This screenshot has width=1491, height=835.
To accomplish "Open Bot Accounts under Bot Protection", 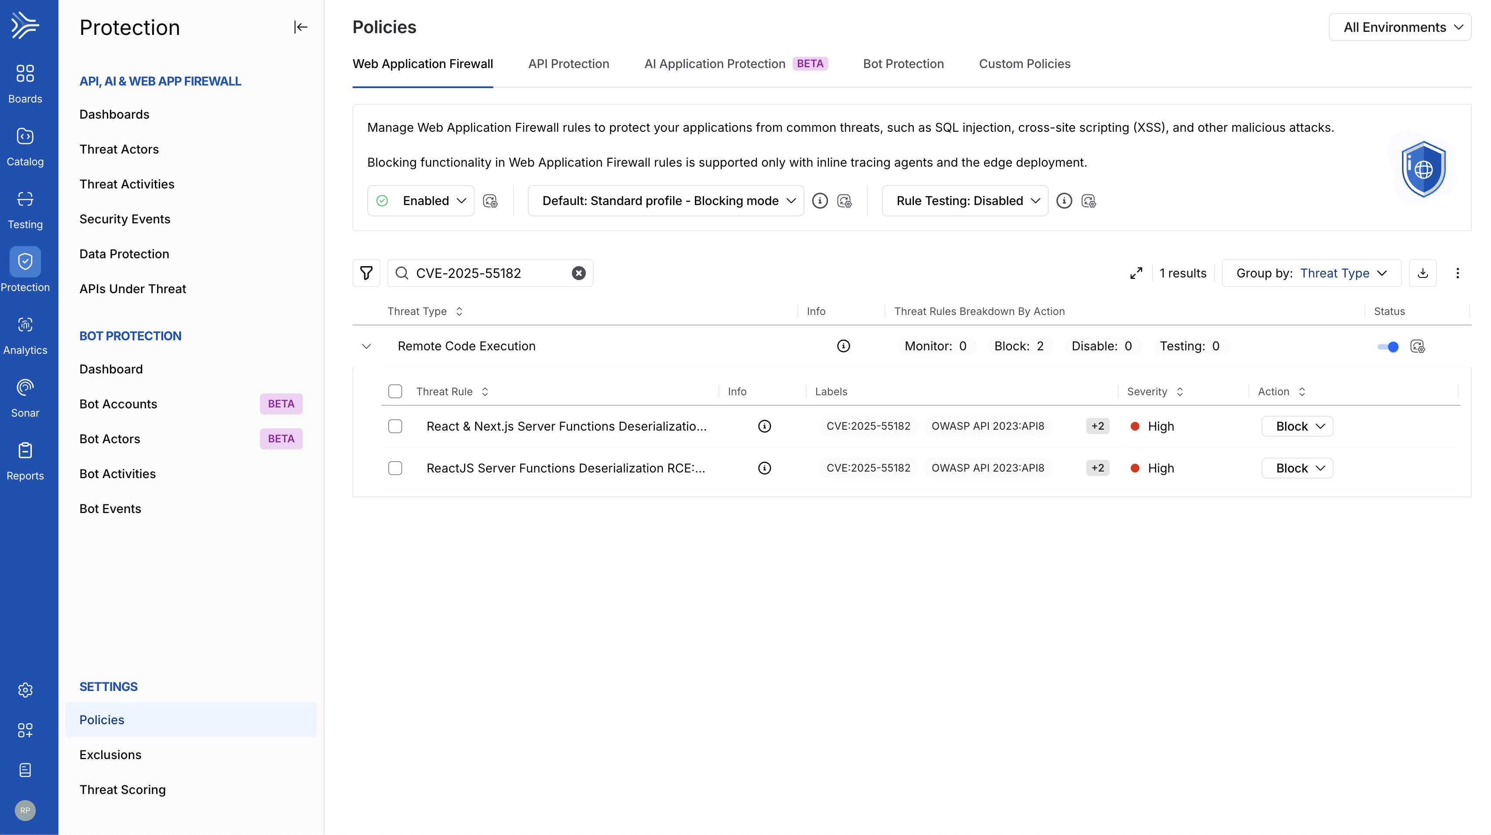I will (118, 404).
